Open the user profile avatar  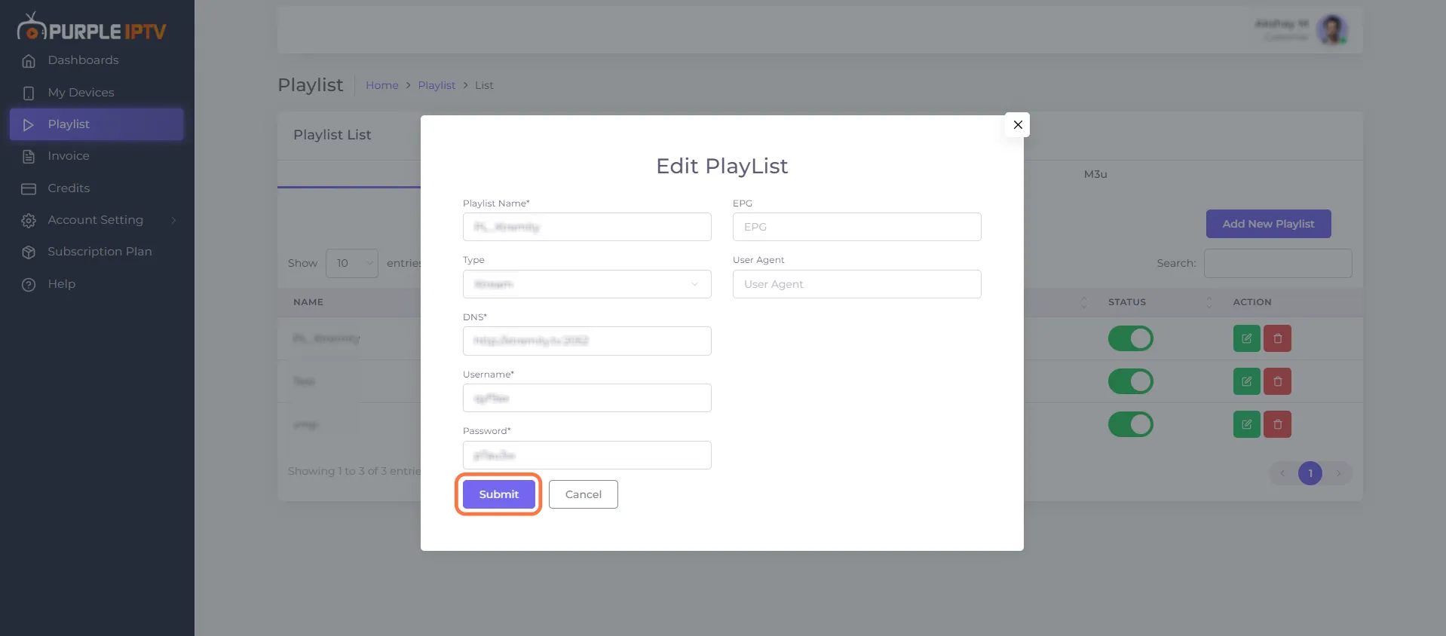1332,30
